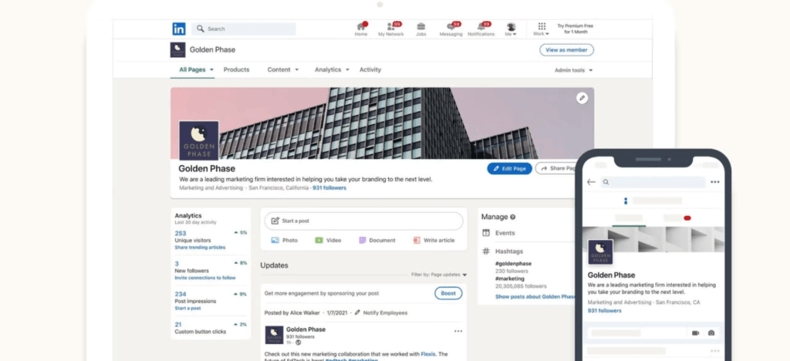Screen dimensions: 790x361
Task: Open My Network icon
Action: click(390, 28)
